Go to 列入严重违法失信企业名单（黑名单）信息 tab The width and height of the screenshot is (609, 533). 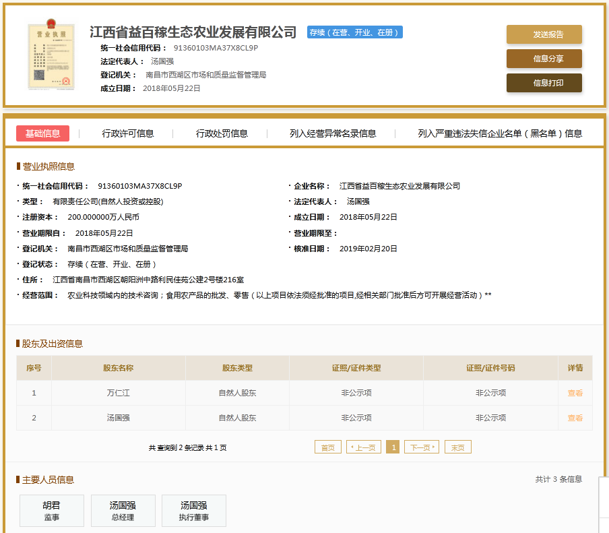(x=500, y=133)
